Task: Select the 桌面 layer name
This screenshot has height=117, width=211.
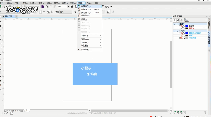Action: [191, 36]
